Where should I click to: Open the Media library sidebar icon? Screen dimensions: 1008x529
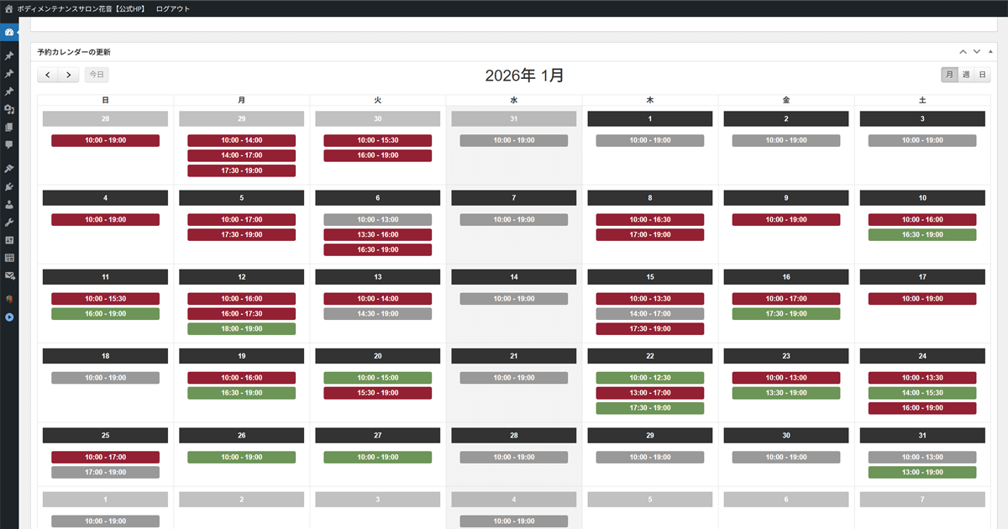coord(9,109)
